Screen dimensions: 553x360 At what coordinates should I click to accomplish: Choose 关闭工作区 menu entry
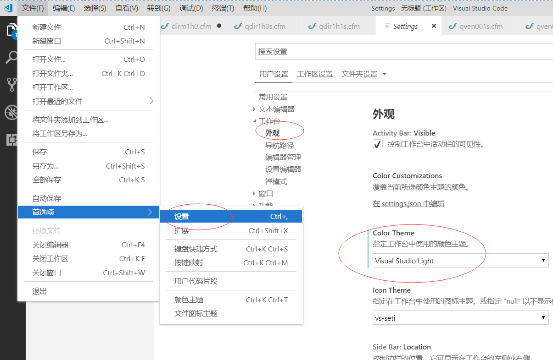(x=89, y=258)
